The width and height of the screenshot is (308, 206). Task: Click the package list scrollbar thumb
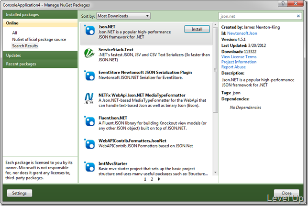pos(215,70)
